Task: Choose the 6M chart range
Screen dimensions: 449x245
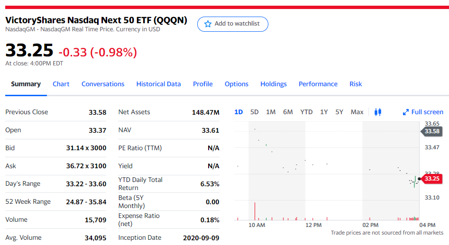Action: (x=288, y=112)
